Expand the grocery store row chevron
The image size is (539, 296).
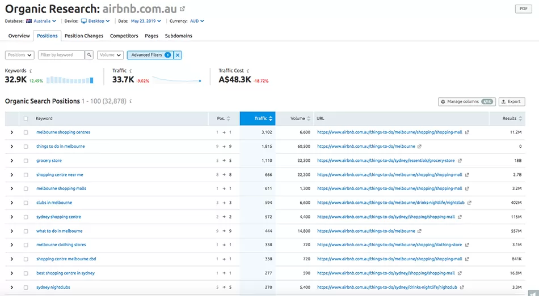click(12, 161)
